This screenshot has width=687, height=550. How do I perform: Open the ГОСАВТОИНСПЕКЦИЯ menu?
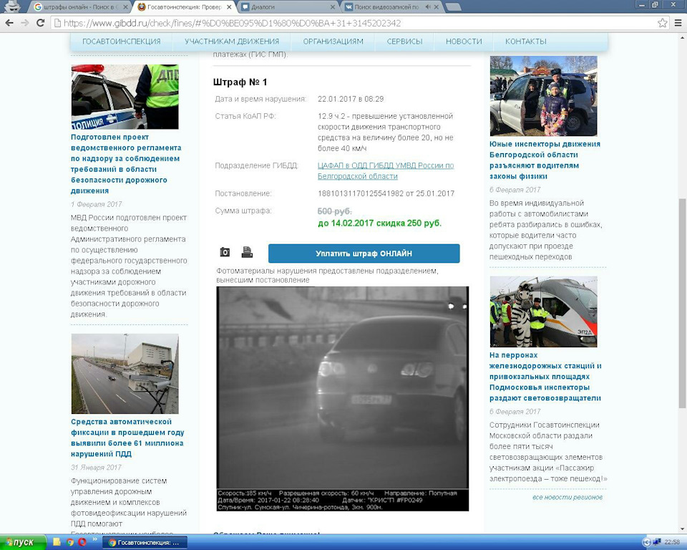122,42
